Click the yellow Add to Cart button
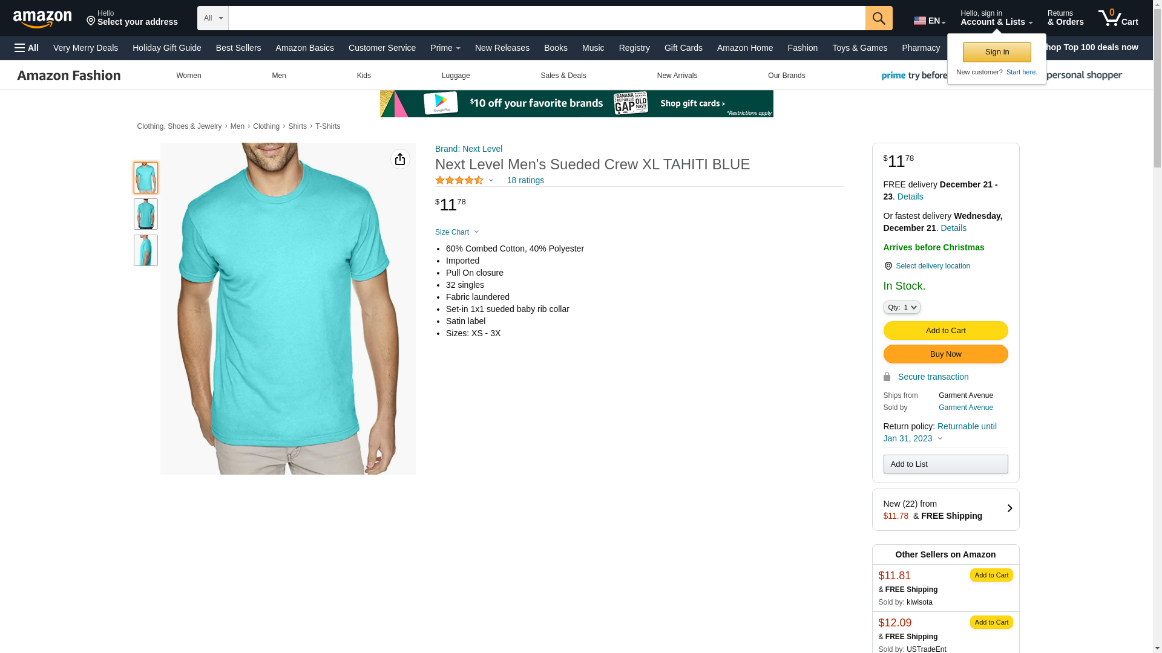1162x653 pixels. (945, 331)
